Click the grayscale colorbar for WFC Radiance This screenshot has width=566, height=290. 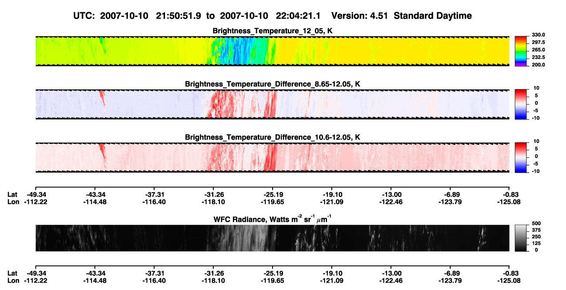[521, 238]
